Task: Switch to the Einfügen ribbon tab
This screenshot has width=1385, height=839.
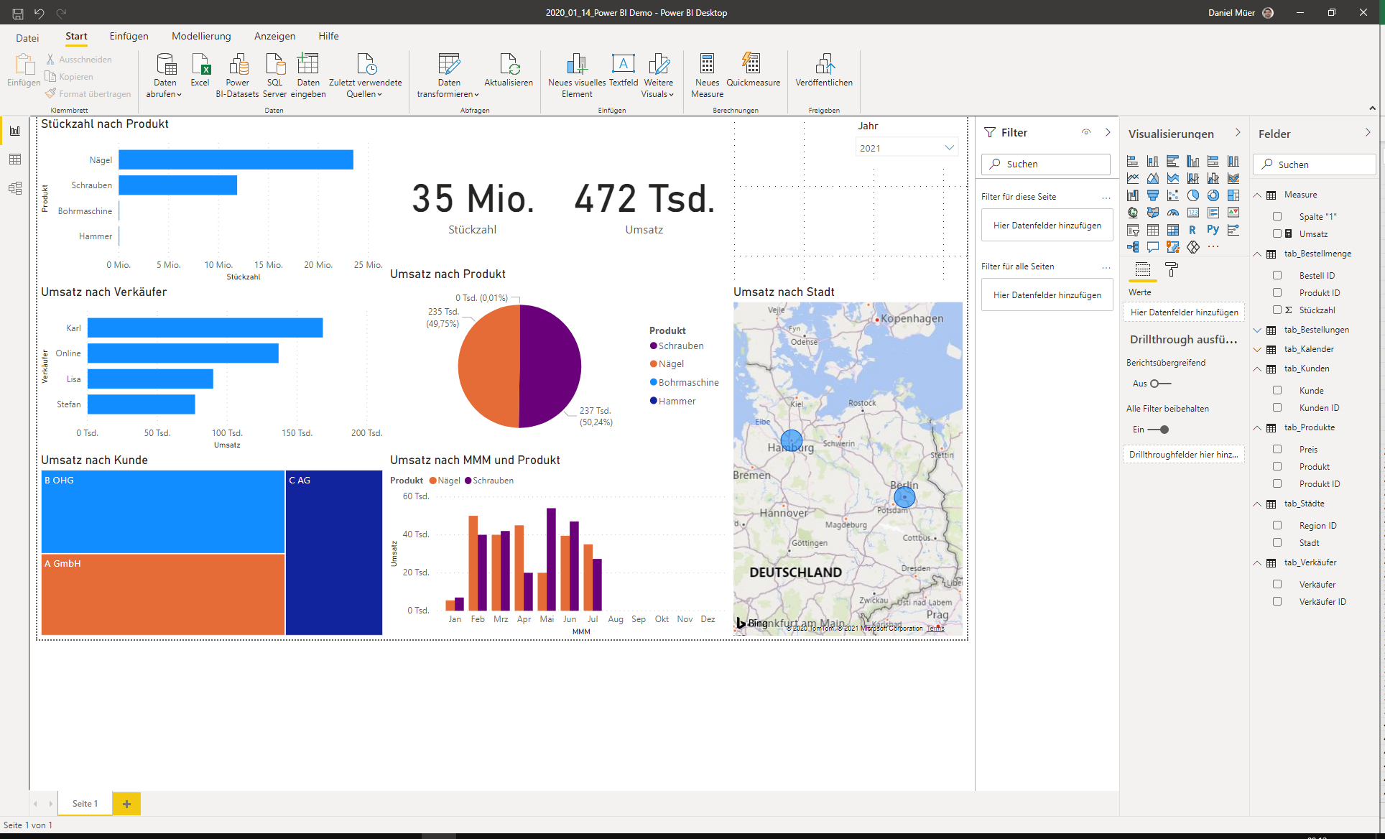Action: pyautogui.click(x=129, y=36)
